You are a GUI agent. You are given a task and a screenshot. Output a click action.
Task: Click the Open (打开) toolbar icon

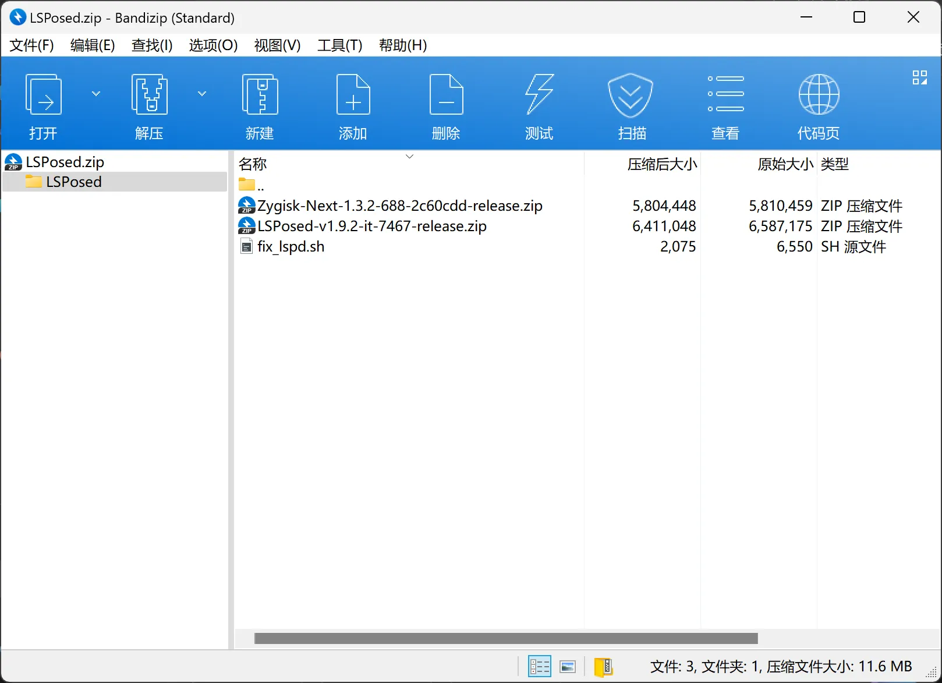[x=44, y=95]
